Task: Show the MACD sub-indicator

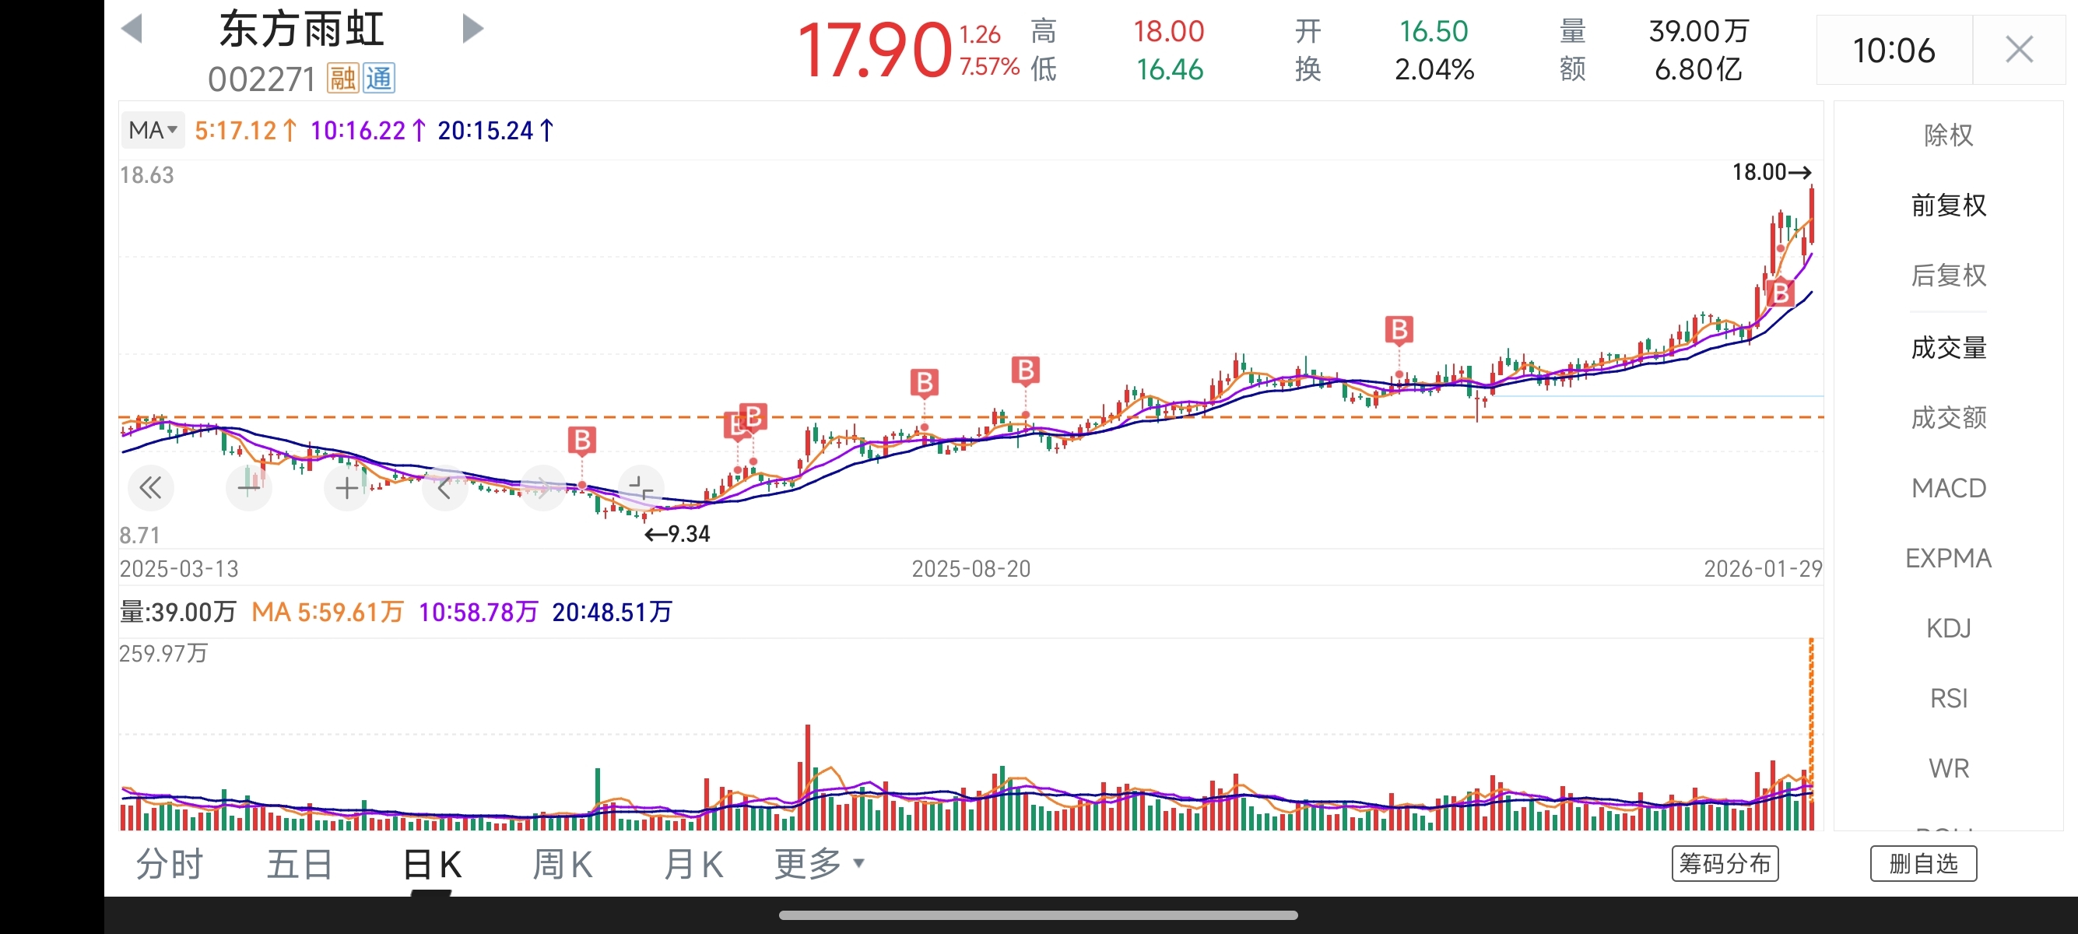Action: [1948, 488]
